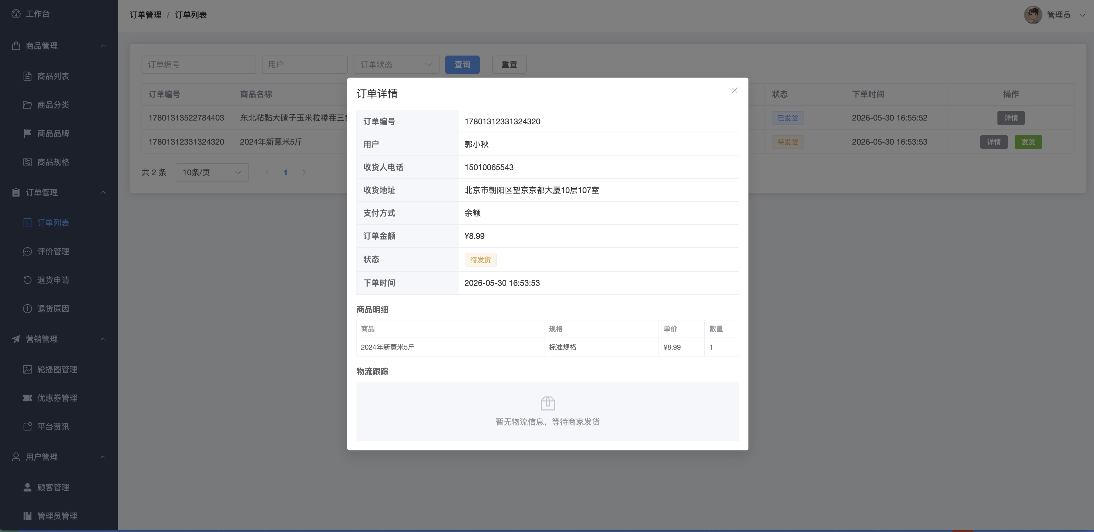Click the 优惠券管理 ticket icon
The image size is (1094, 532).
coord(27,398)
